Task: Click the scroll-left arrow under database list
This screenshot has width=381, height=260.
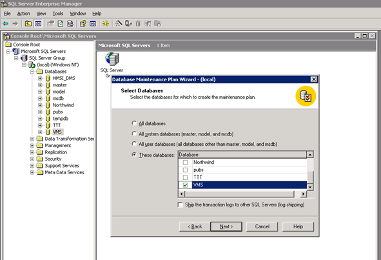Action: [x=181, y=194]
